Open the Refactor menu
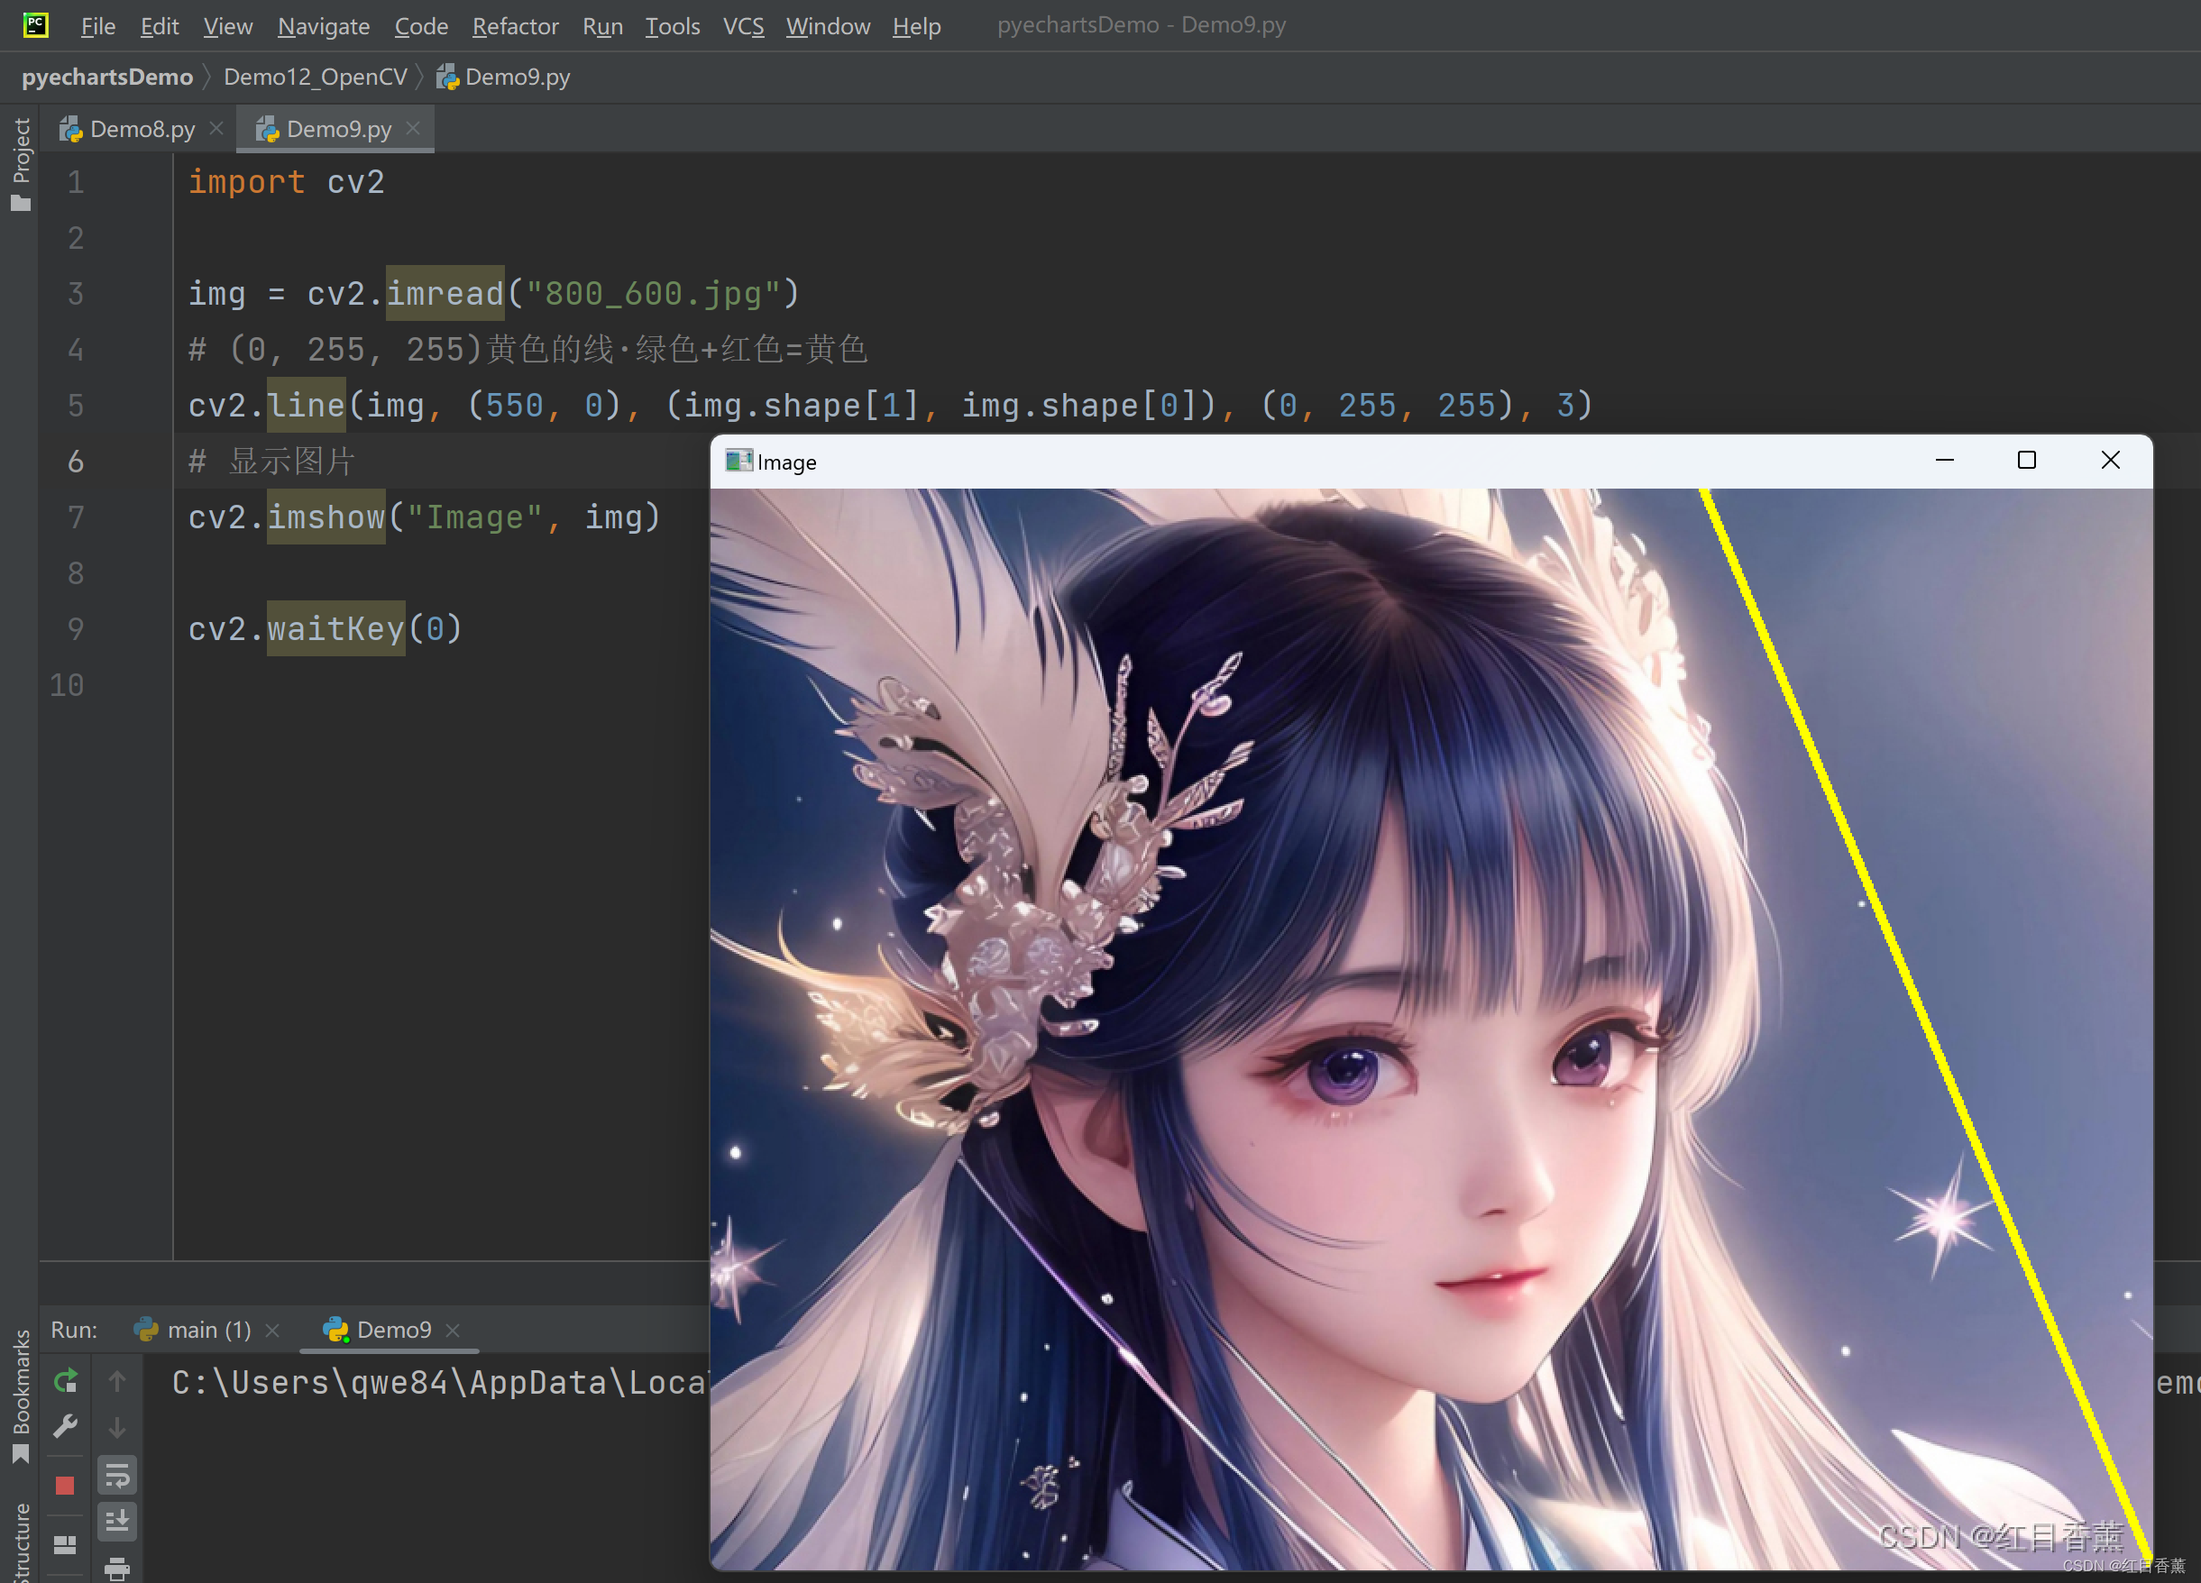This screenshot has height=1583, width=2201. (x=514, y=26)
